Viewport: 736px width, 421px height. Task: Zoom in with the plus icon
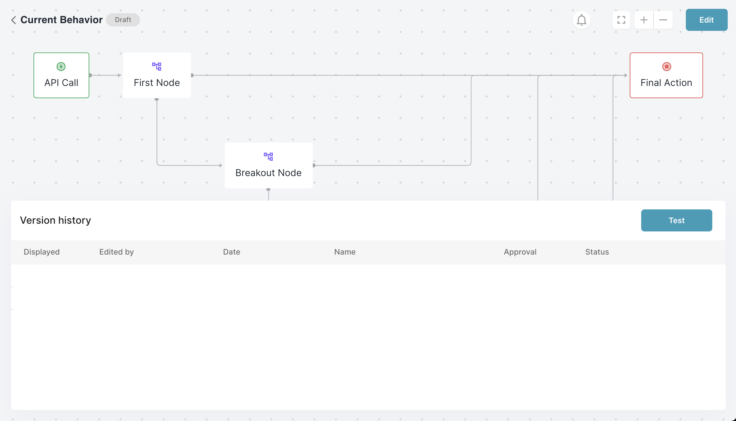pyautogui.click(x=644, y=20)
